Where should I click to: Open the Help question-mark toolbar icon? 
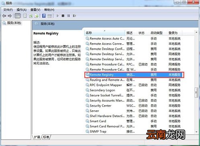click(44, 16)
